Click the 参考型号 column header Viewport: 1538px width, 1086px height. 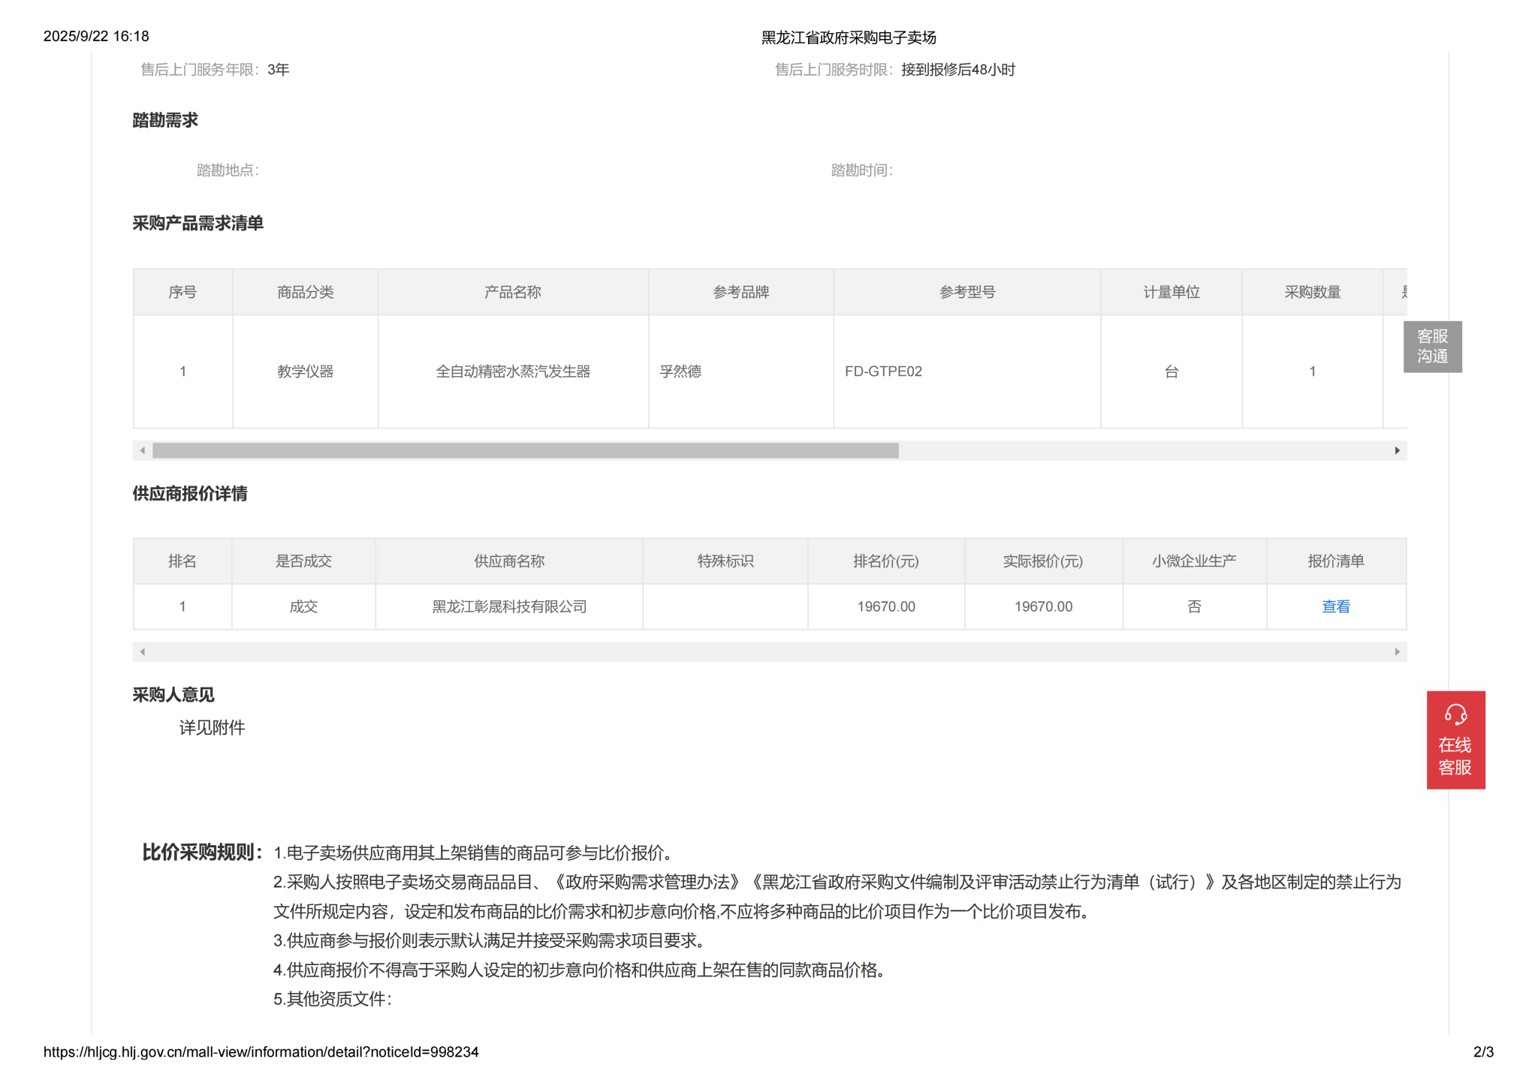(x=967, y=292)
